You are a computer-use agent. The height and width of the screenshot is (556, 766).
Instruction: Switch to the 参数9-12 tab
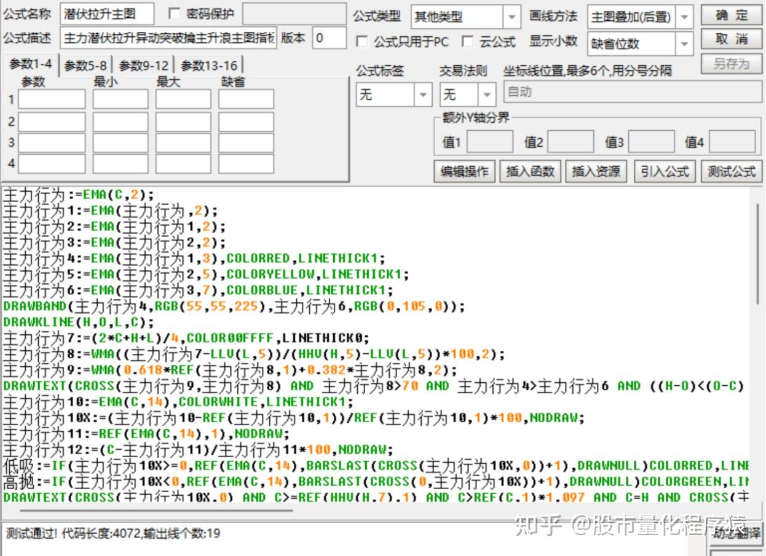(x=143, y=65)
